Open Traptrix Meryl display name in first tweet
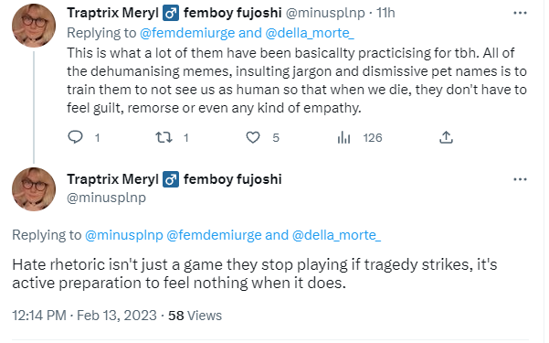549x343 pixels. pyautogui.click(x=112, y=13)
